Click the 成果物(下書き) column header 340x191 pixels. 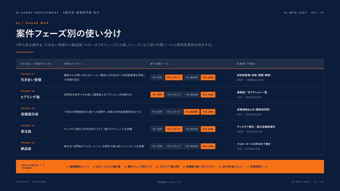[246, 64]
